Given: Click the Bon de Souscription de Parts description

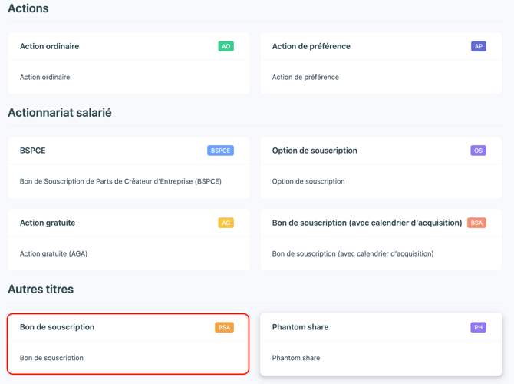Looking at the screenshot, I should [x=120, y=181].
